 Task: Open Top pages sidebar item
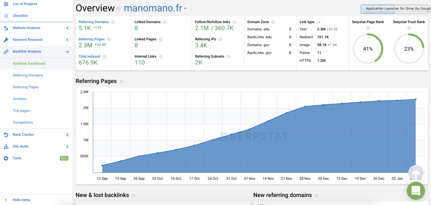tap(21, 111)
